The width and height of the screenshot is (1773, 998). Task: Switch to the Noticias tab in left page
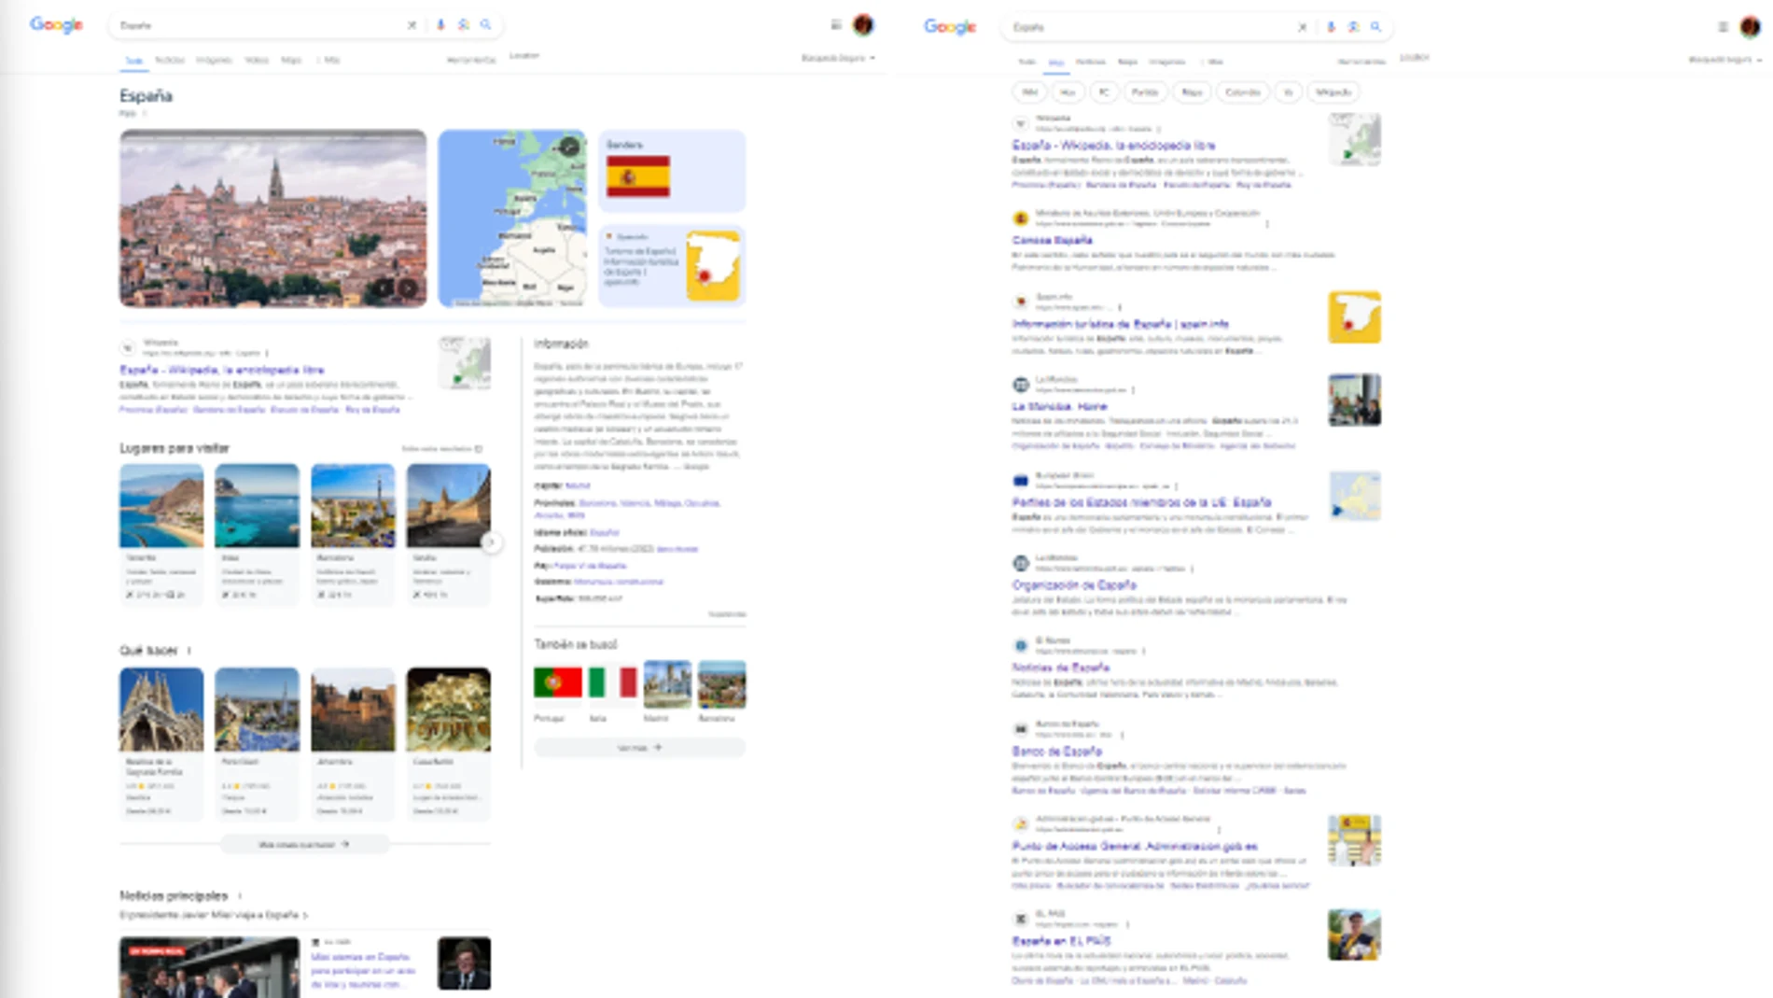[x=169, y=60]
